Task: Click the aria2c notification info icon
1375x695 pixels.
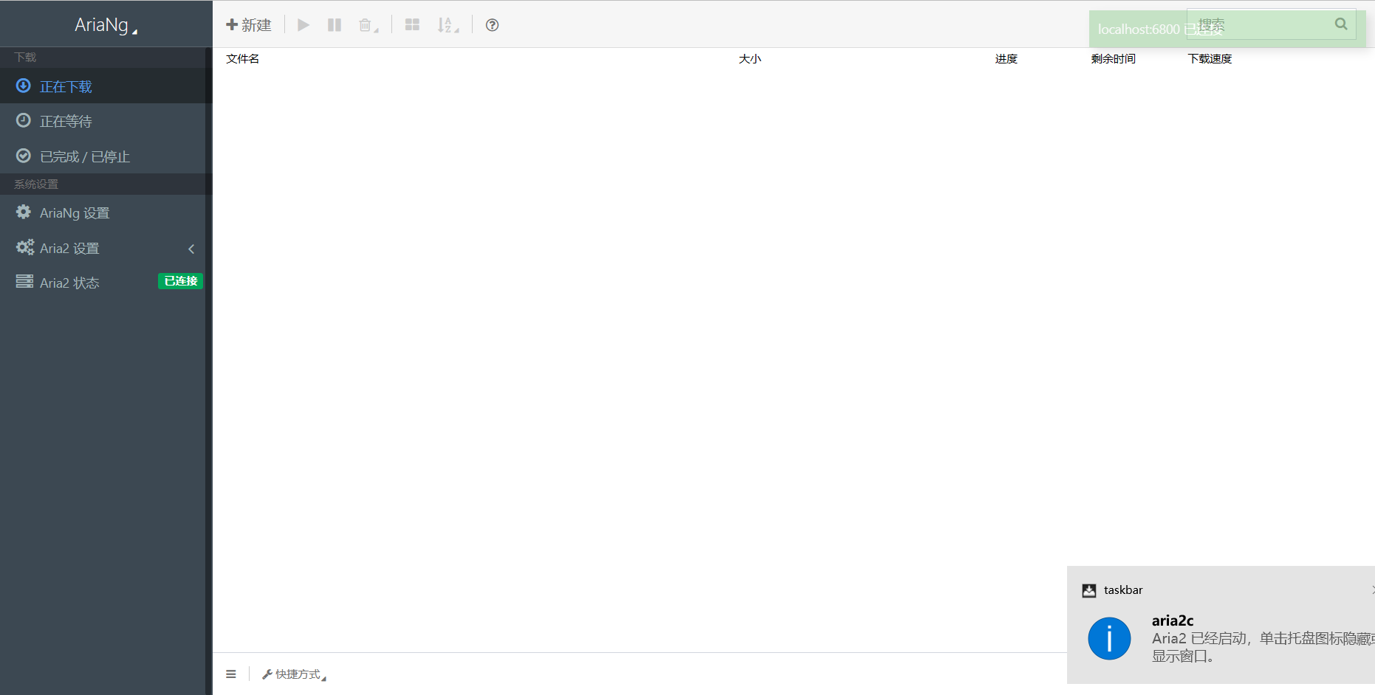Action: [1108, 639]
